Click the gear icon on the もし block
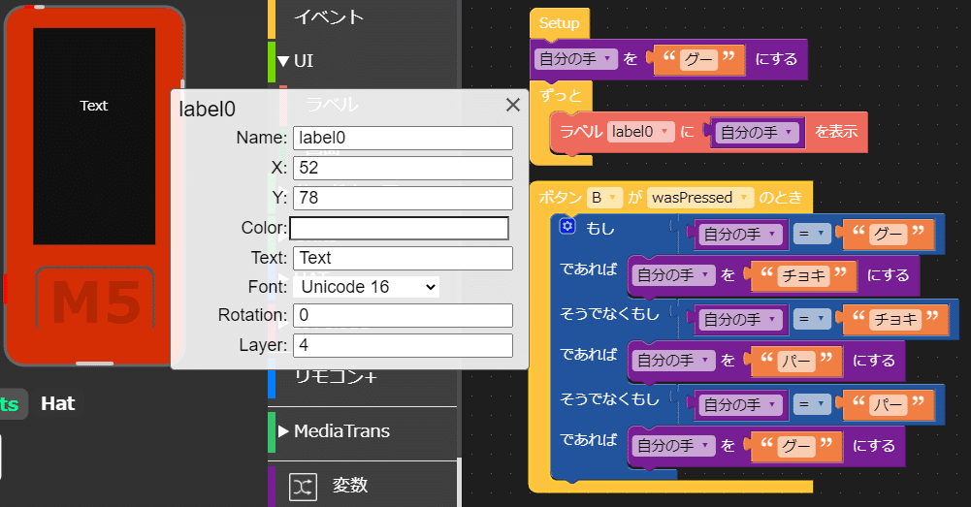Screen dimensions: 971x507 [x=567, y=226]
